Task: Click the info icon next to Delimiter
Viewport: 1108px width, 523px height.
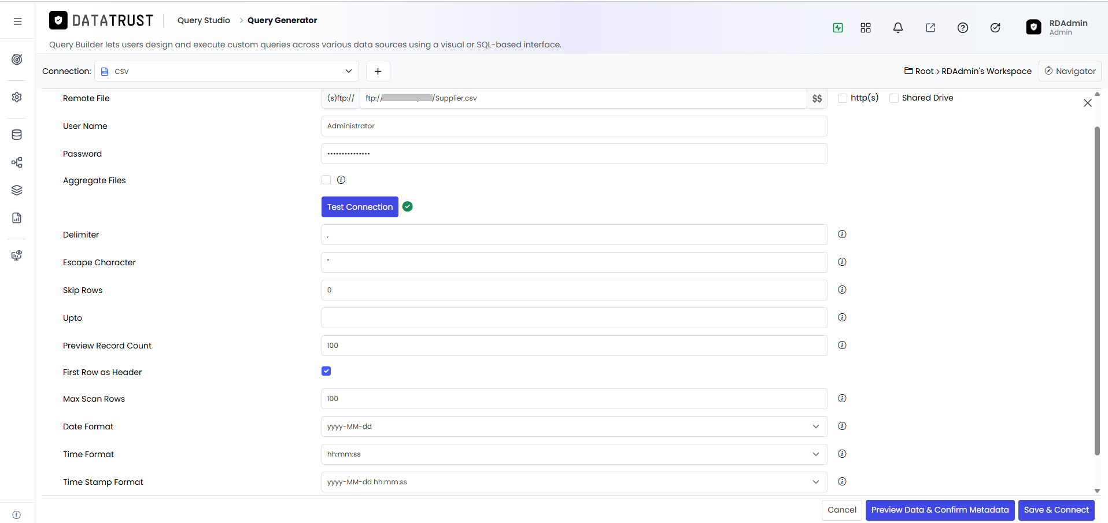Action: click(842, 234)
